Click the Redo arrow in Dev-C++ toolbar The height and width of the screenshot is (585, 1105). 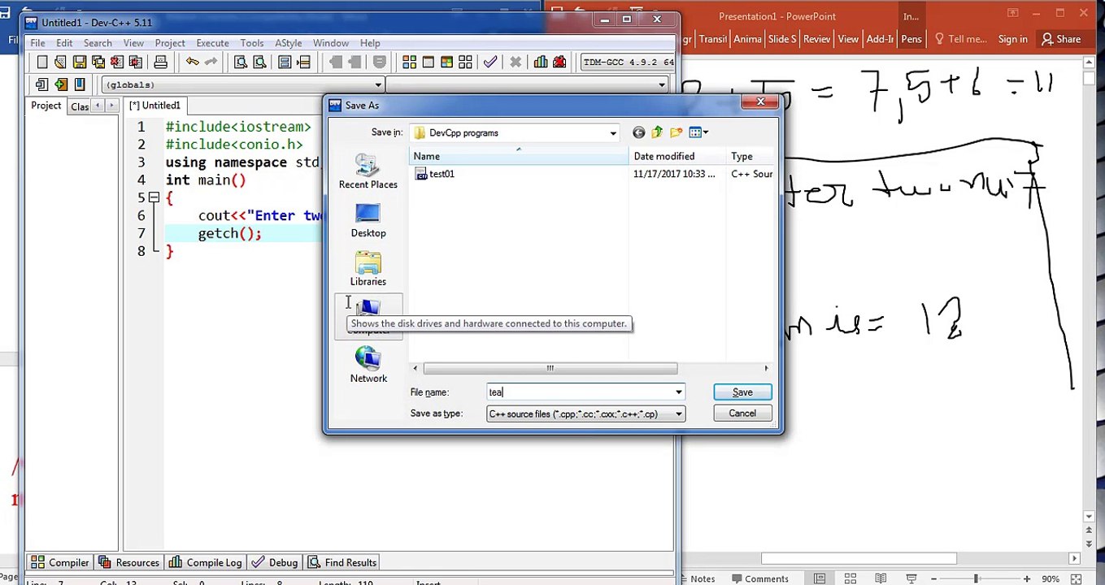[x=211, y=62]
